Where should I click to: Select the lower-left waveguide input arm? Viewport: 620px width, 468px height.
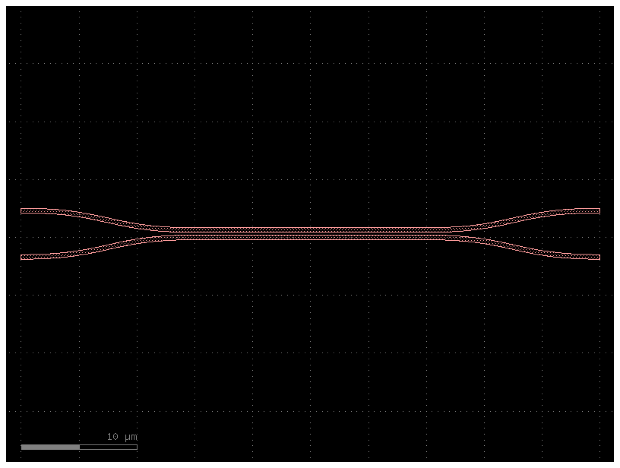tap(95, 247)
